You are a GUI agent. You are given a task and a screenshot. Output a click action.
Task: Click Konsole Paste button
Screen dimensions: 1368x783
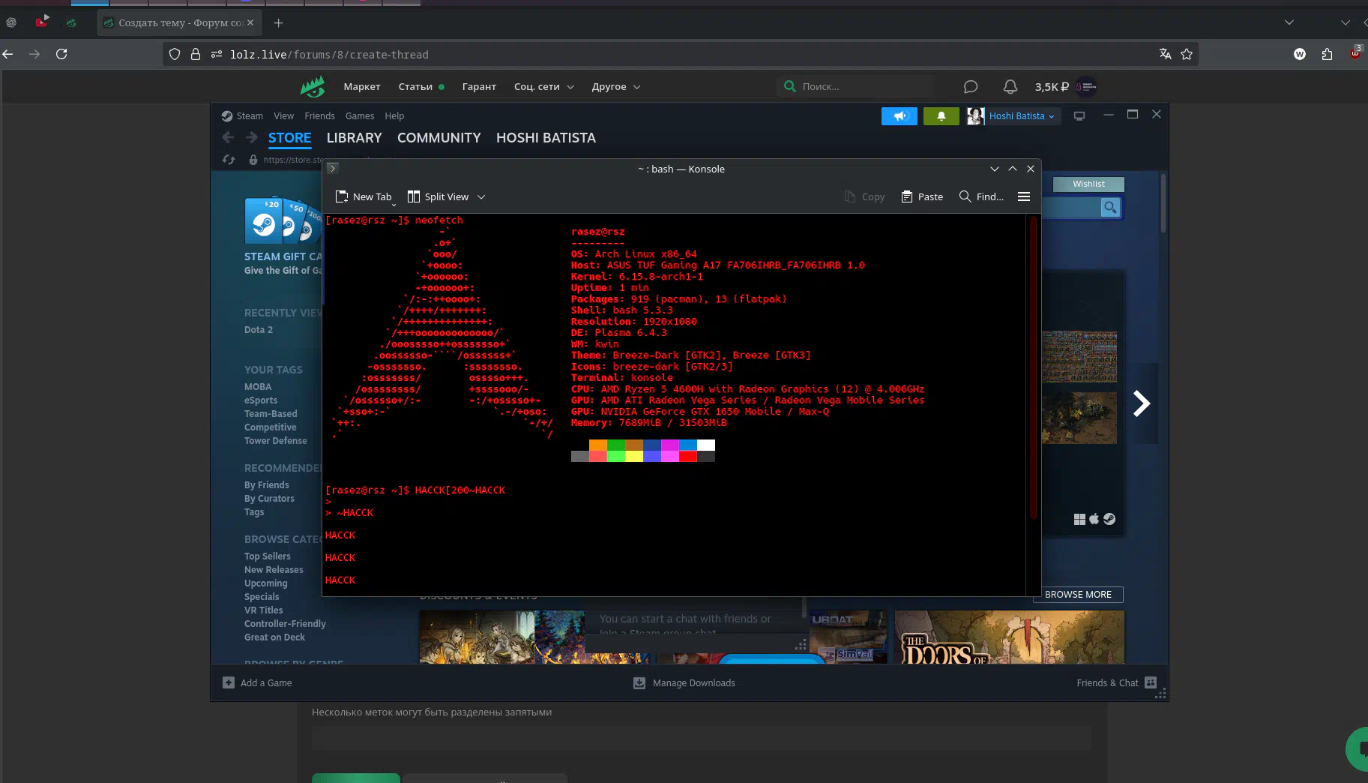[x=922, y=196]
